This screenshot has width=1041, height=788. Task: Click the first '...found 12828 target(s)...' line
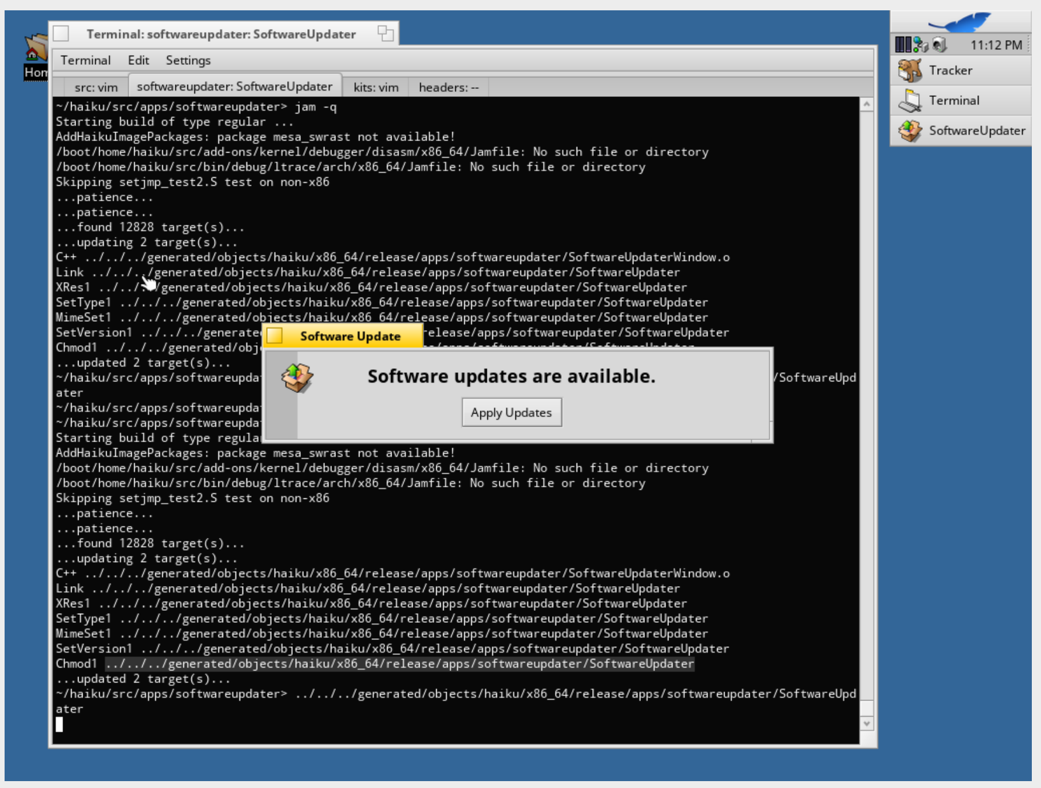click(x=150, y=227)
